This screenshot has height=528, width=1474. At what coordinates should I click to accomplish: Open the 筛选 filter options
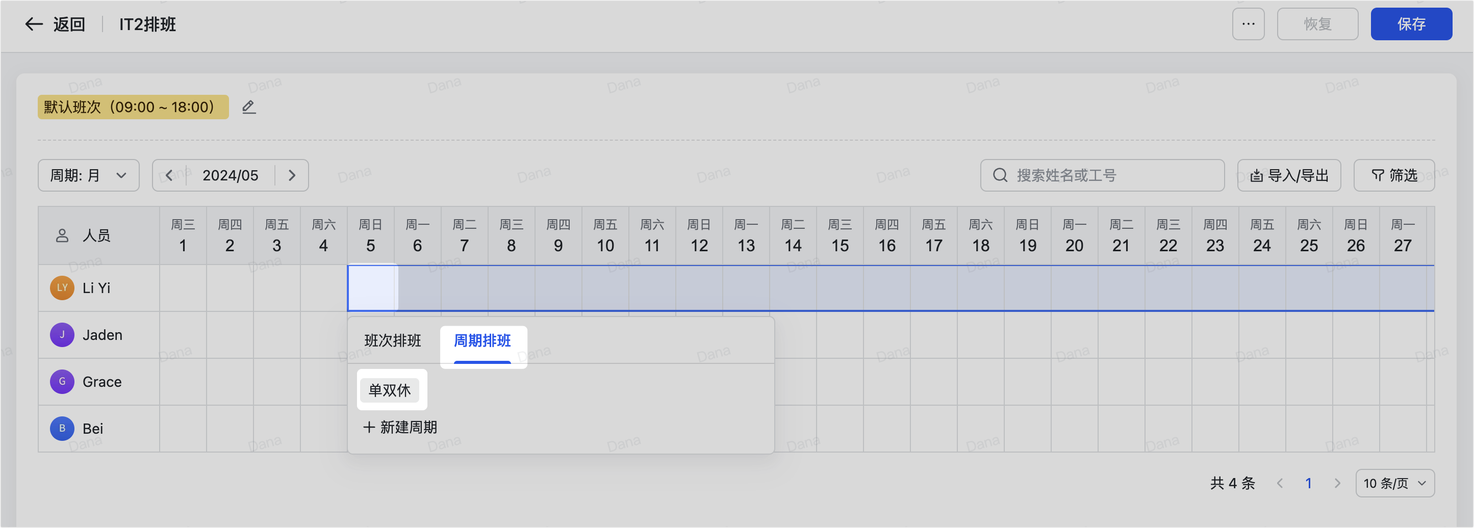pos(1394,175)
